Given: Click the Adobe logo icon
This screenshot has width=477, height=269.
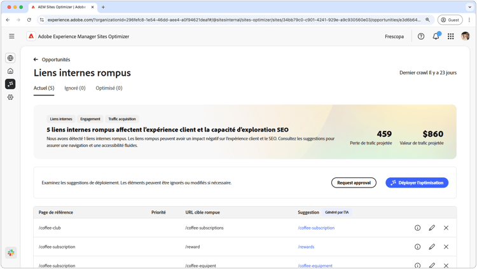Looking at the screenshot, I should (31, 36).
